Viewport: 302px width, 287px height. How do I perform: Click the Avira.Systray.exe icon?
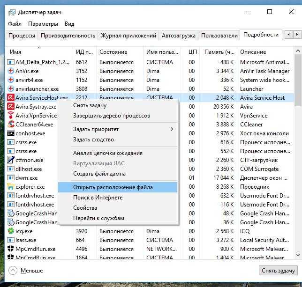click(11, 106)
